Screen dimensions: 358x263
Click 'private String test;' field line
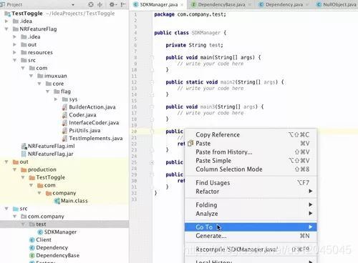pyautogui.click(x=194, y=45)
